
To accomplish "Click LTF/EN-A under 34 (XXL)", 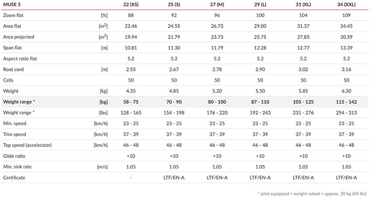I will point(346,177).
